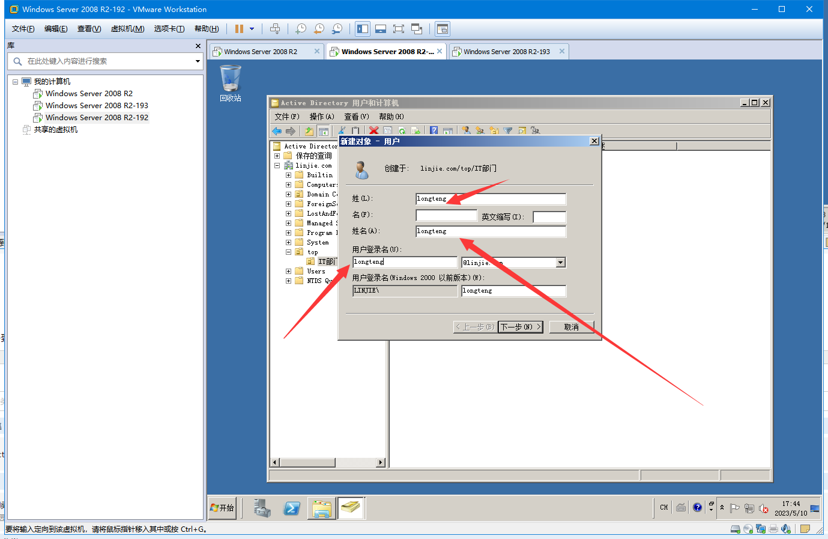Open the VMware 选项卡(T) menu
This screenshot has width=828, height=539.
pyautogui.click(x=169, y=29)
